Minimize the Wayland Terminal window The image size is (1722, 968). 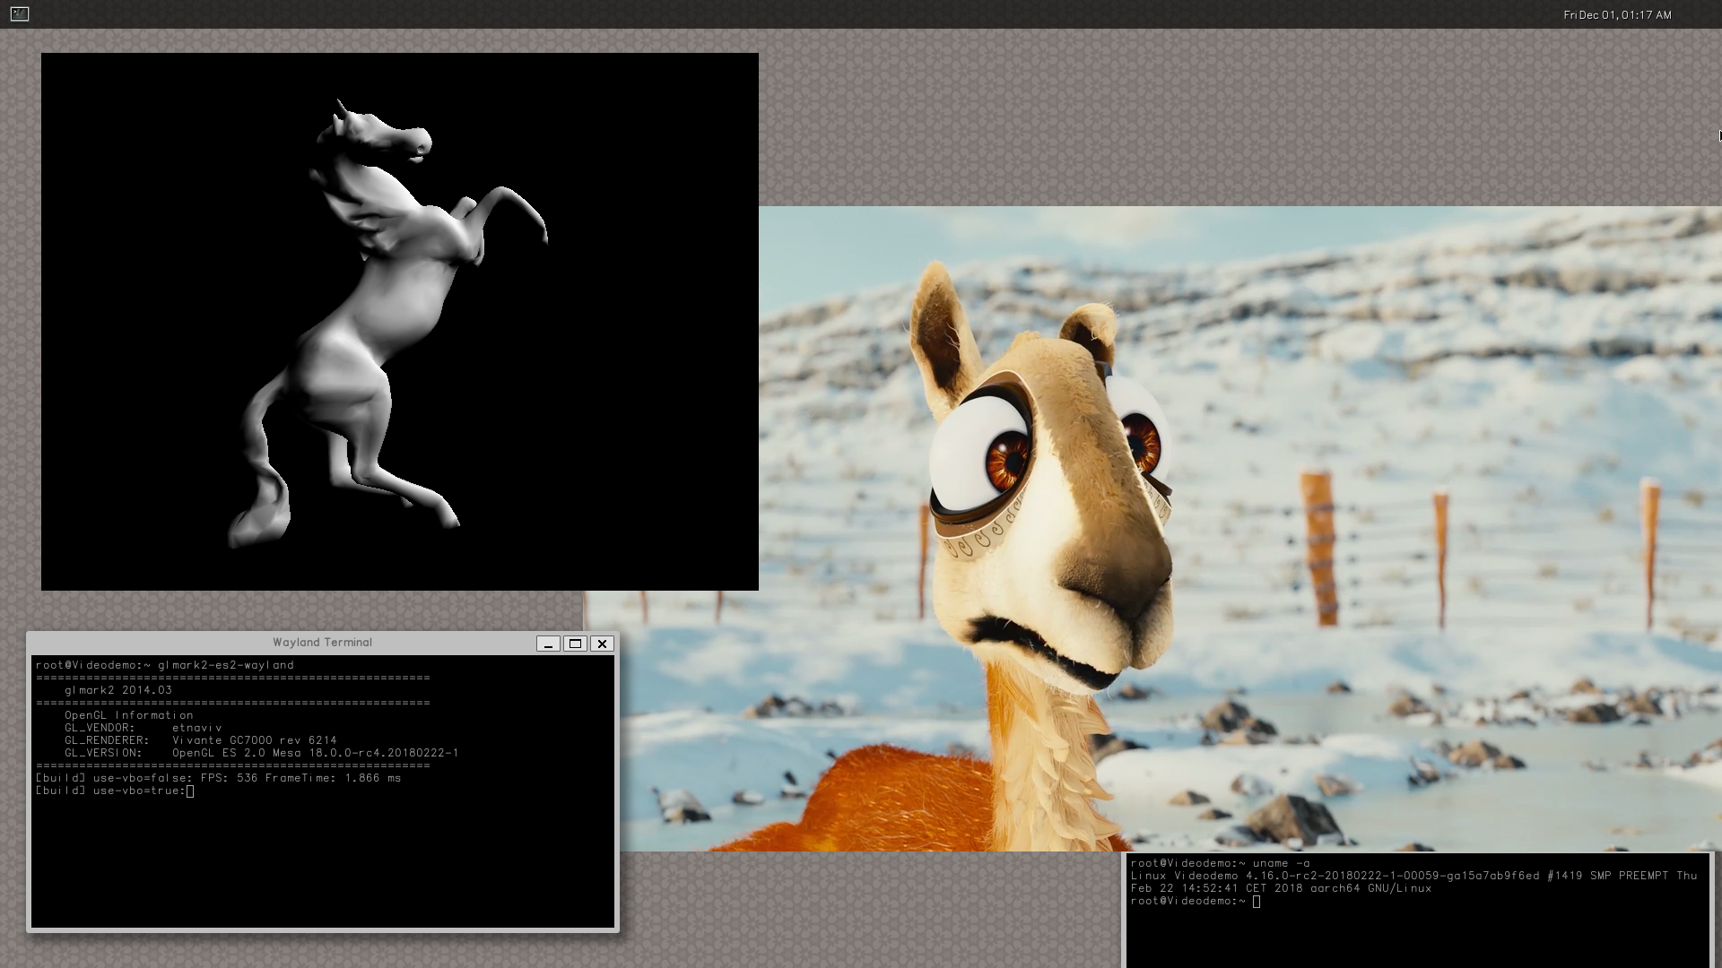pyautogui.click(x=548, y=644)
